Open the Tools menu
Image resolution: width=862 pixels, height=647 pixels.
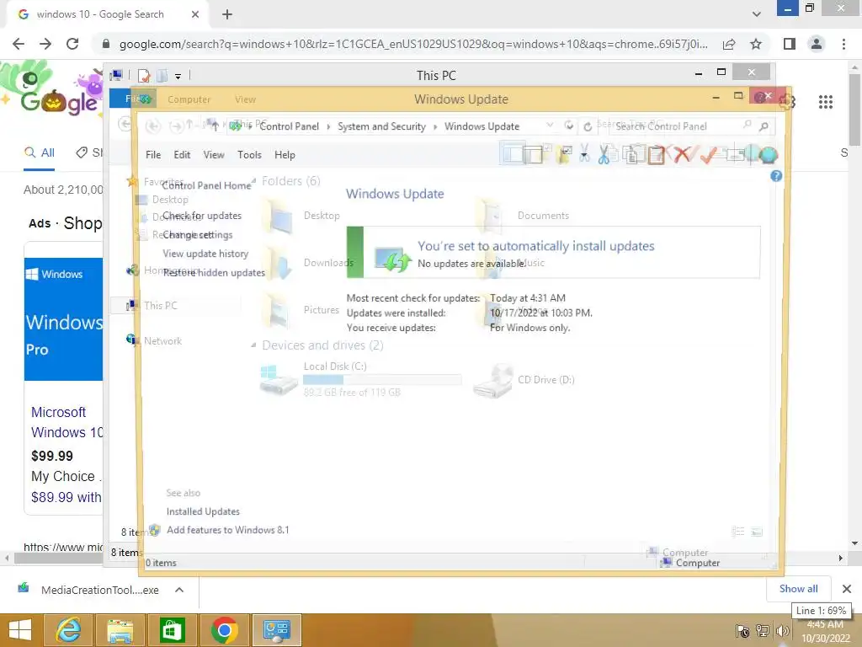pyautogui.click(x=249, y=155)
